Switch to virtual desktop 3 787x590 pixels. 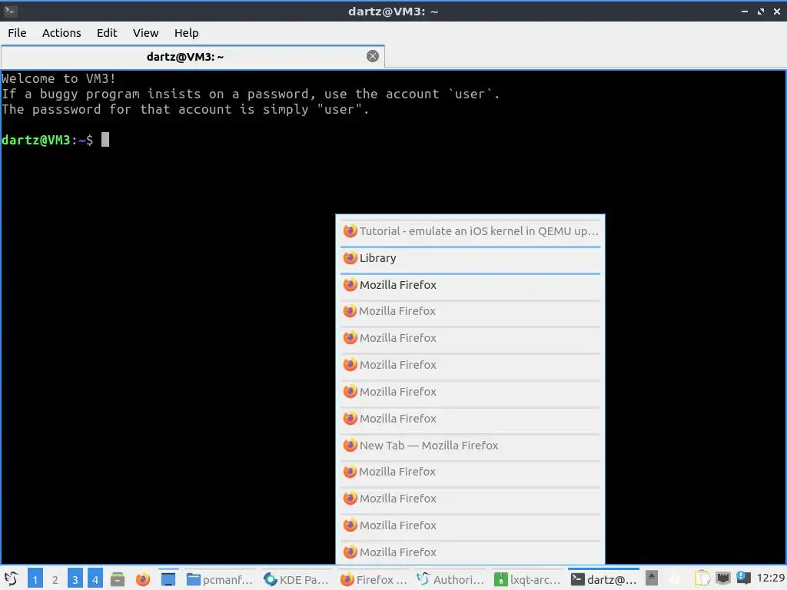(75, 579)
